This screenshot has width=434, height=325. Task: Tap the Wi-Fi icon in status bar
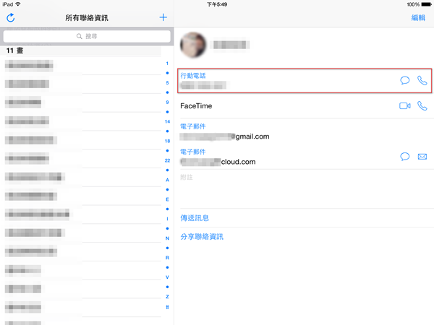coord(18,4)
